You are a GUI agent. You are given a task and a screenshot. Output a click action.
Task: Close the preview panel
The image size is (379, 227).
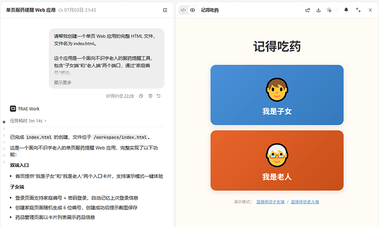370,10
